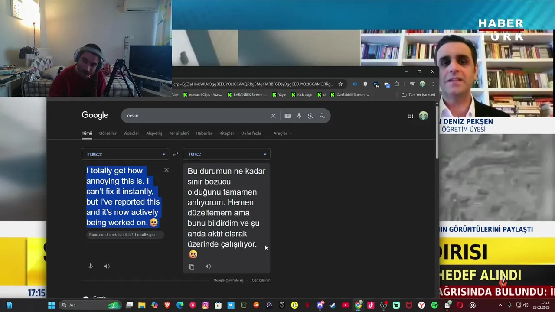Open Brave browser from taskbar
The height and width of the screenshot is (312, 555).
point(167,305)
